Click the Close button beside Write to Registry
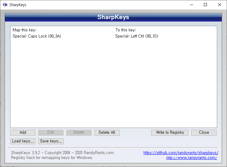This screenshot has height=167, width=227. 204,133
